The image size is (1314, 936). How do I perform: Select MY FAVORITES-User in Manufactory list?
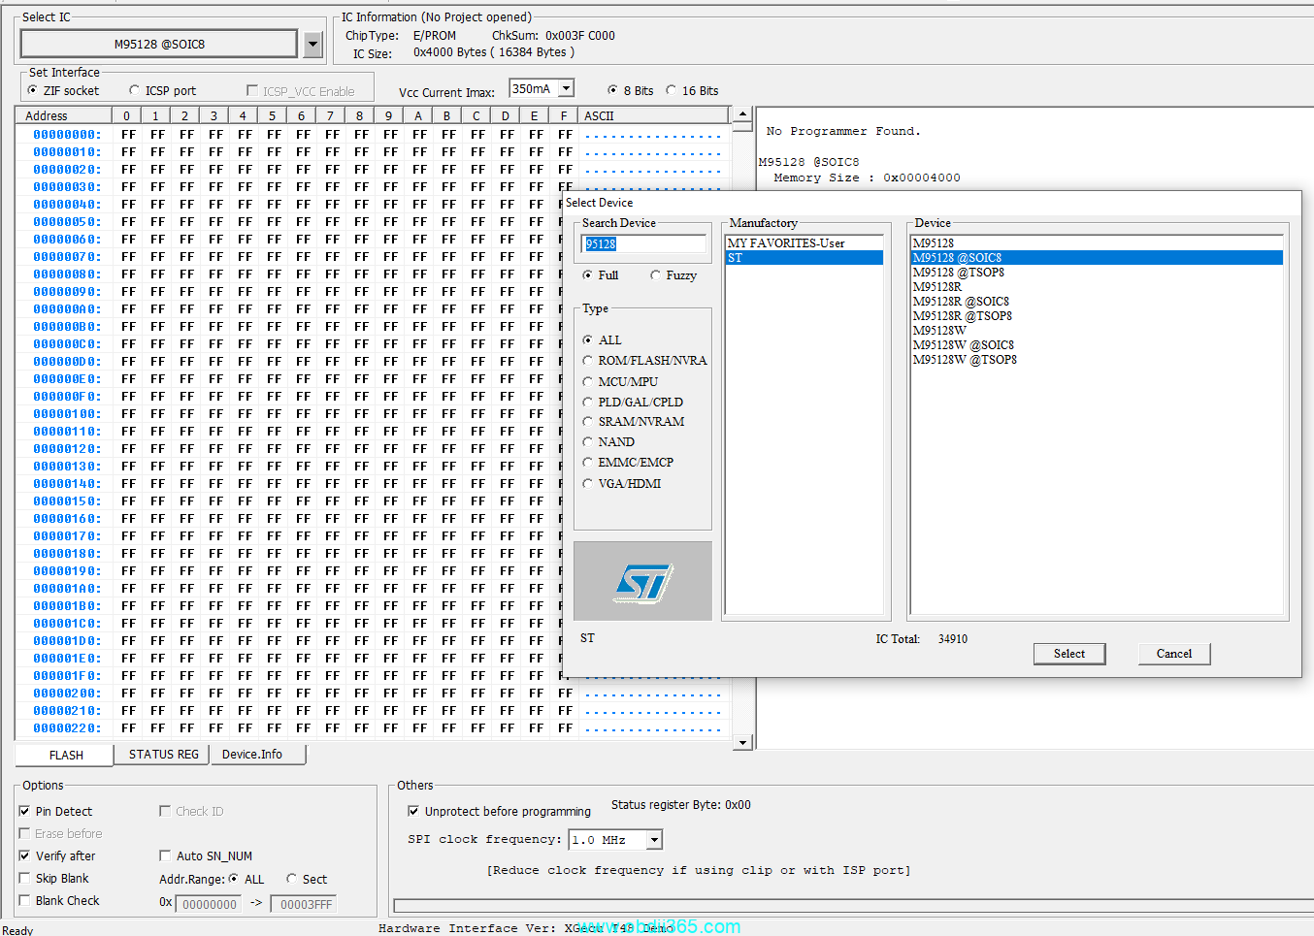click(786, 243)
